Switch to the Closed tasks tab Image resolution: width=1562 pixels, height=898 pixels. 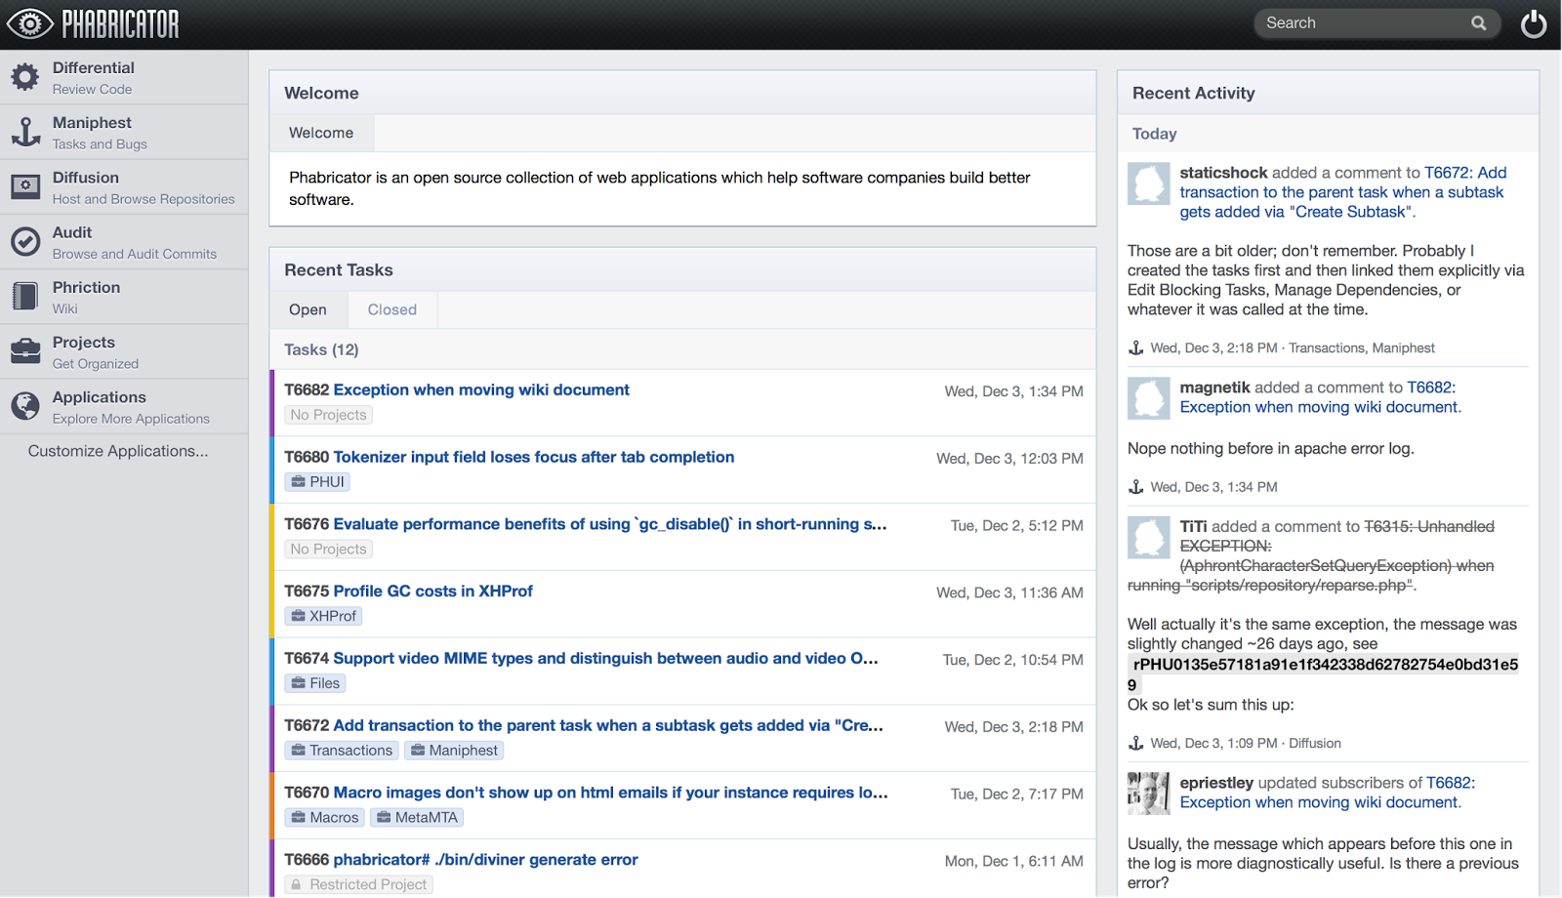(x=392, y=309)
